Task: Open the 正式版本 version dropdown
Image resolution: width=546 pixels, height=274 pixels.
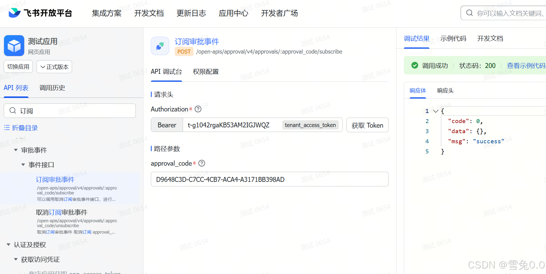Action: click(x=54, y=67)
